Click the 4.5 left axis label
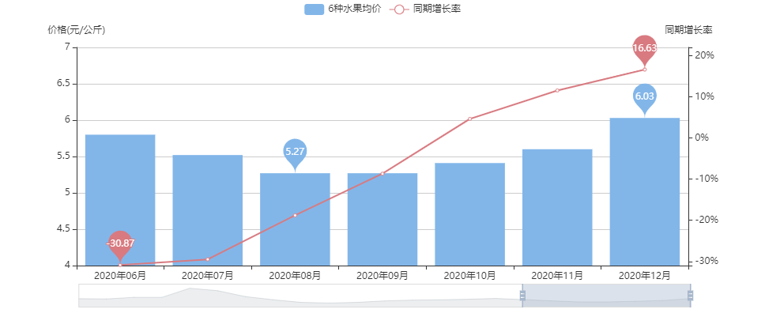765x313 pixels. coord(64,229)
